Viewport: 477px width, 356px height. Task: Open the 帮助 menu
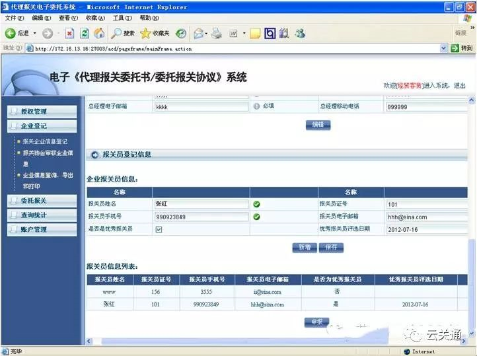click(149, 18)
